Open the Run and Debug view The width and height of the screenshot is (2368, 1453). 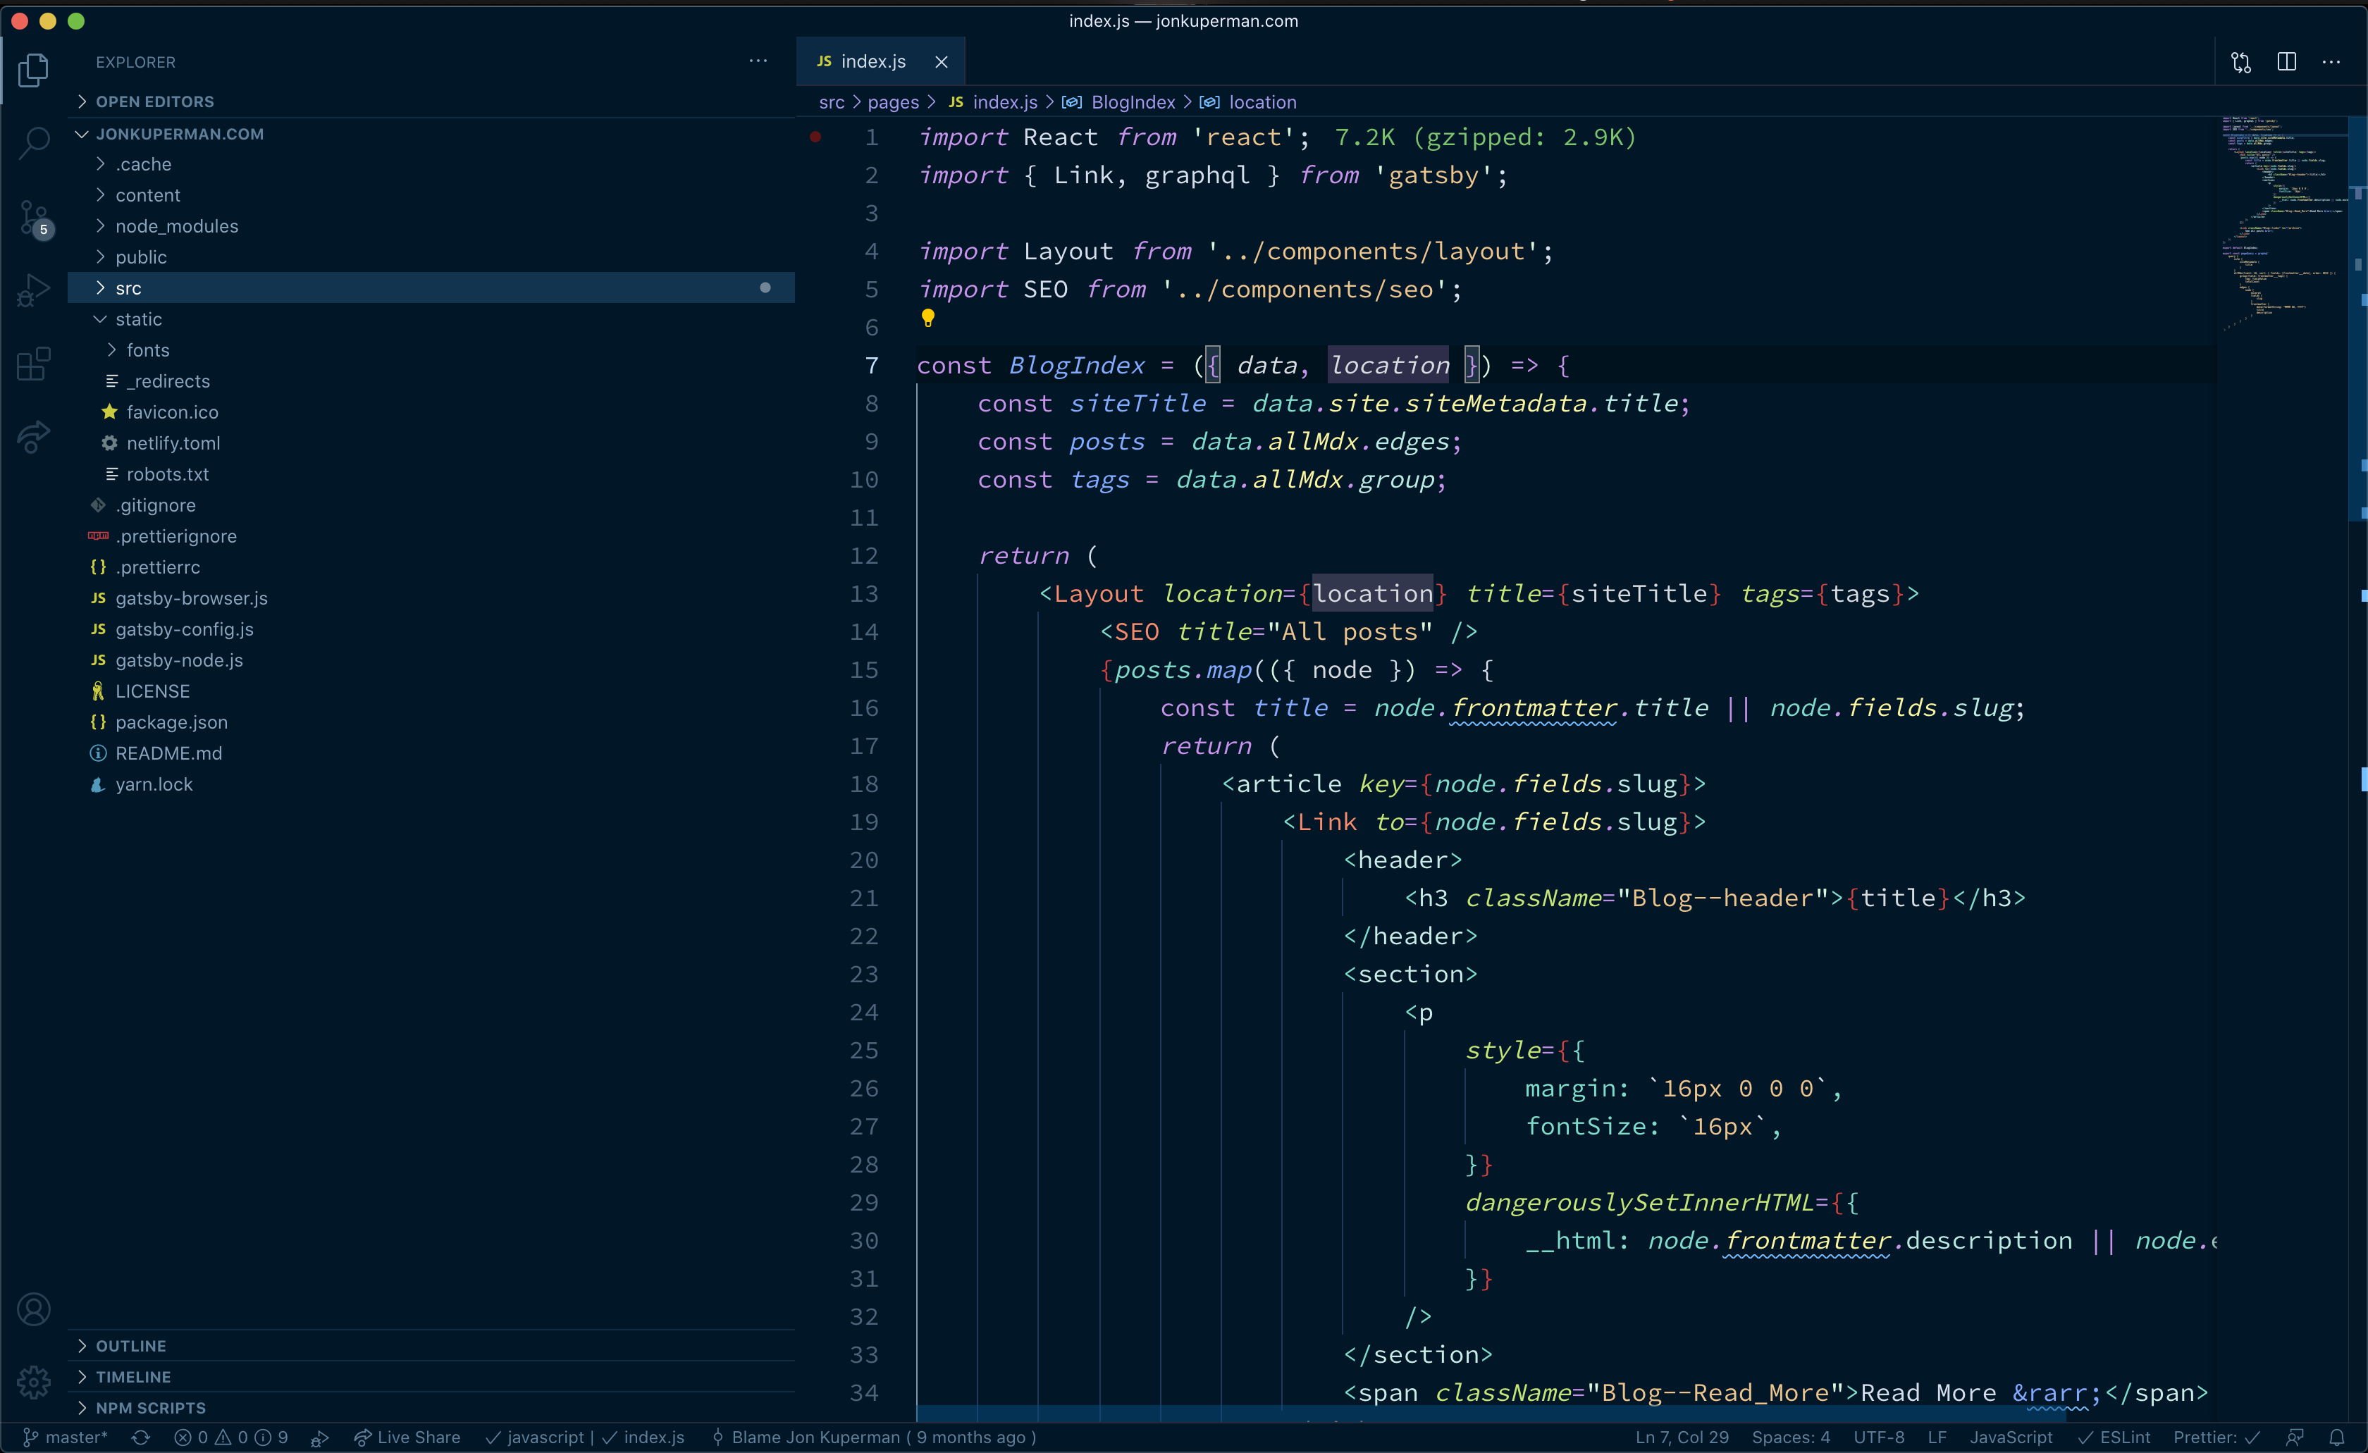click(x=34, y=290)
